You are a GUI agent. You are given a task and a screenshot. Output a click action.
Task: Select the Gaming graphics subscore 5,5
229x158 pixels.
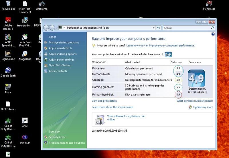pyautogui.click(x=178, y=87)
